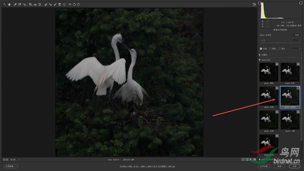This screenshot has height=171, width=304.
Task: Click the 完成 (Done) button
Action: 294,166
